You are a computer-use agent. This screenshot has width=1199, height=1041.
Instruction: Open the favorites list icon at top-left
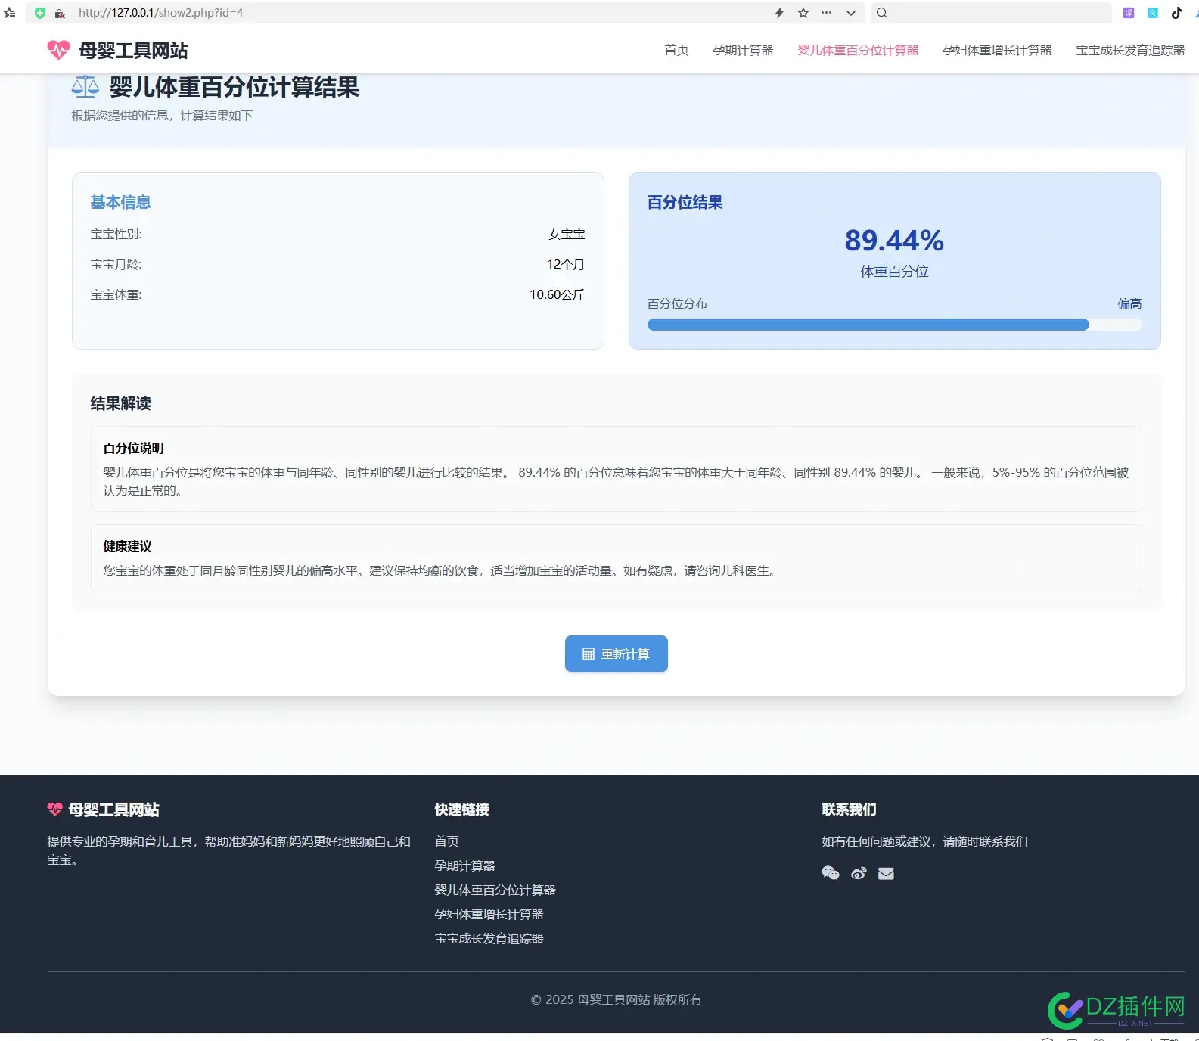coord(10,13)
